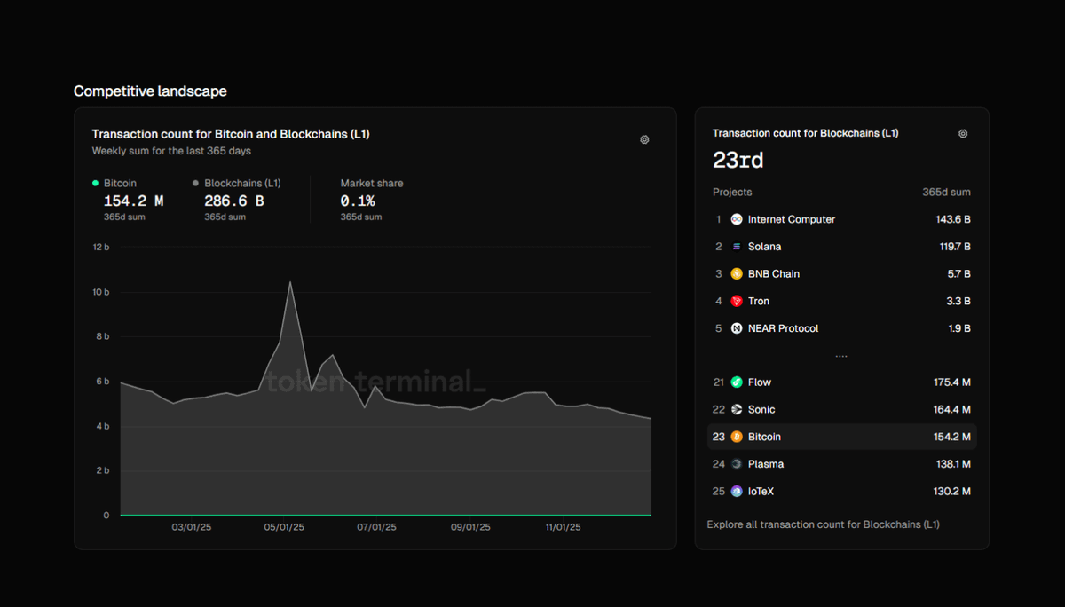Click the Bitcoin logo in ranking list

pos(737,437)
